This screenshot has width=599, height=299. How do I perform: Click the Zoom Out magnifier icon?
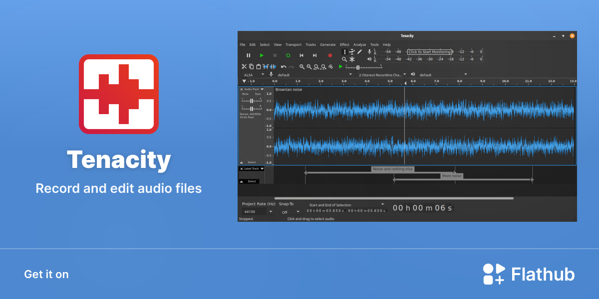point(309,66)
